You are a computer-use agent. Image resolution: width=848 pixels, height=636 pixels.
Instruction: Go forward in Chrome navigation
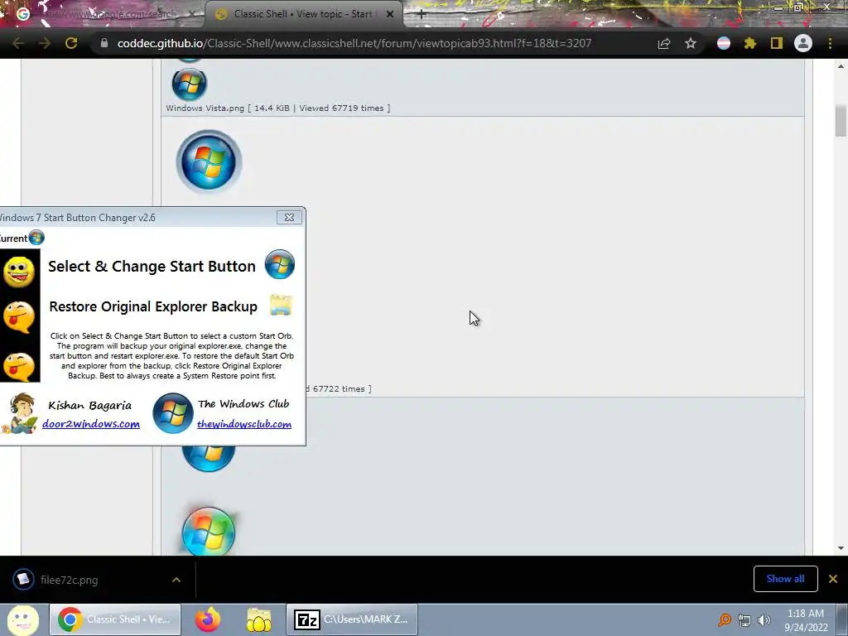pos(45,43)
